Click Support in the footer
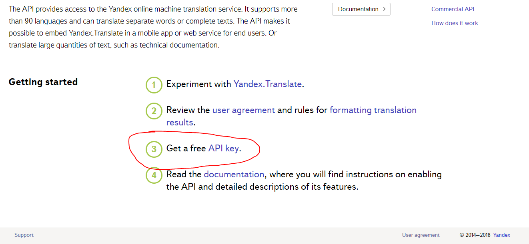 pos(24,235)
